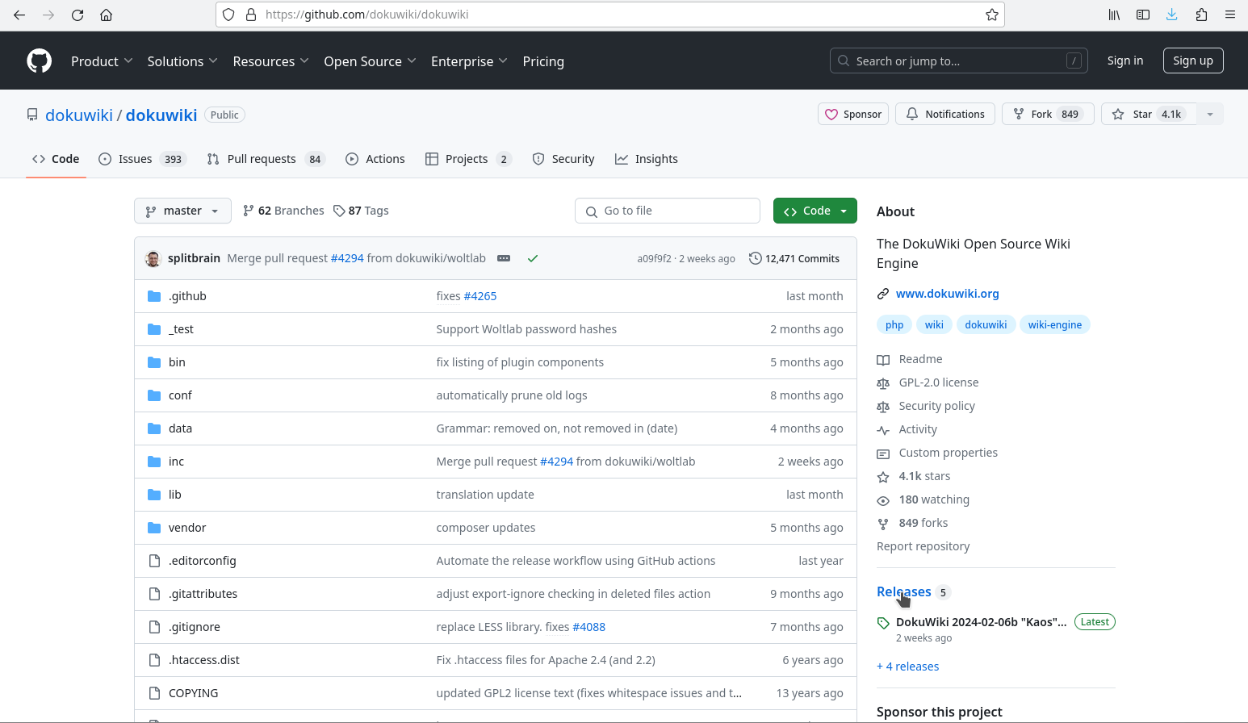This screenshot has width=1248, height=723.
Task: Open the Firefox downloads panel
Action: point(1171,15)
